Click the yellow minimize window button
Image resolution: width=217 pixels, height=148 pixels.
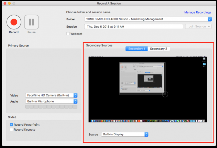10,4
